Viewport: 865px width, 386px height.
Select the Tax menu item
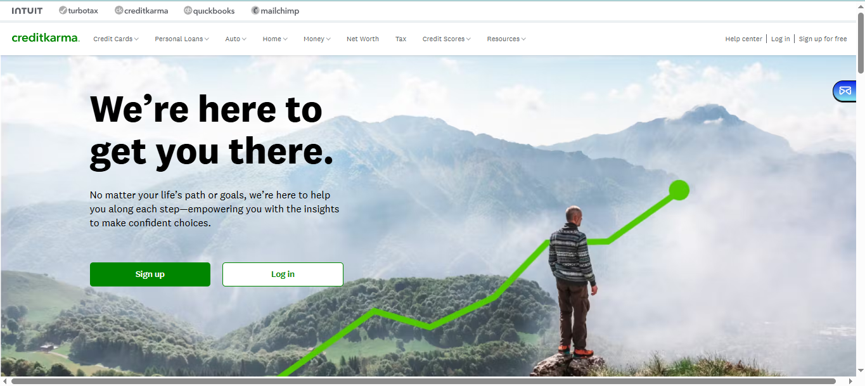pyautogui.click(x=401, y=39)
